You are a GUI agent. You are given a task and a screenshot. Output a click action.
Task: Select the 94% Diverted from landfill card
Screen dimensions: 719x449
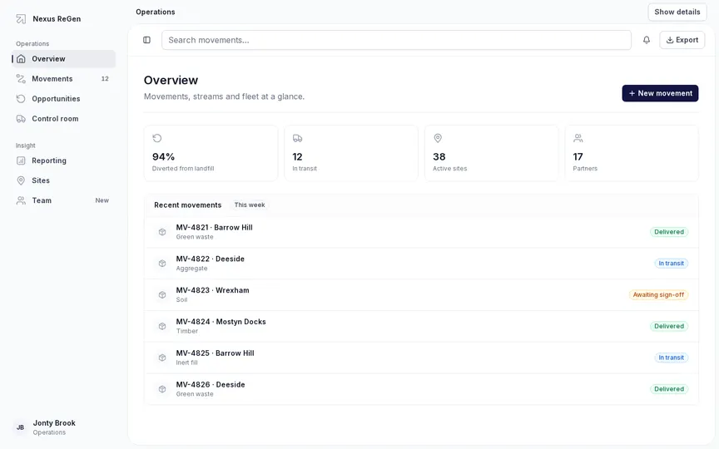point(211,153)
